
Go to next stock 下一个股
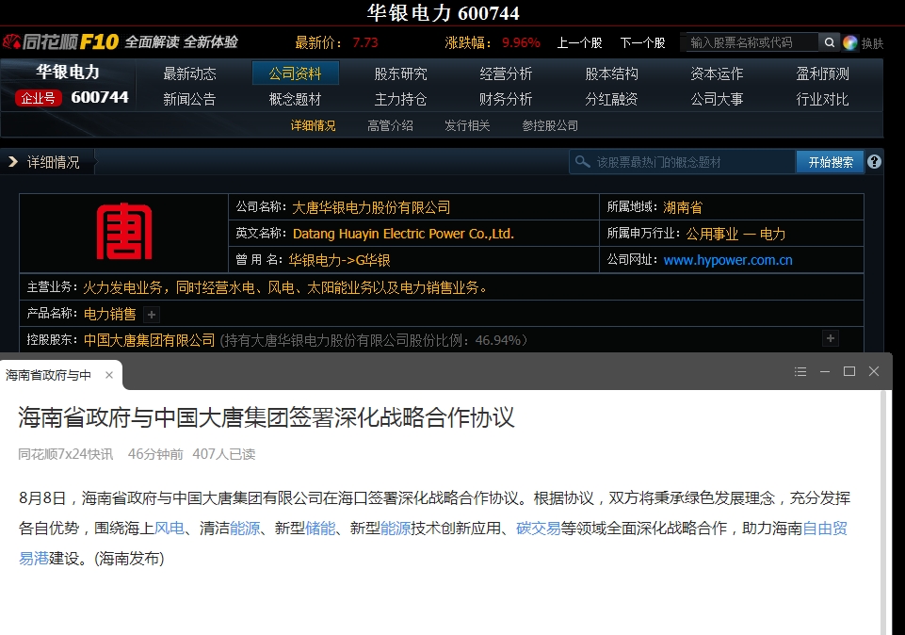(642, 42)
